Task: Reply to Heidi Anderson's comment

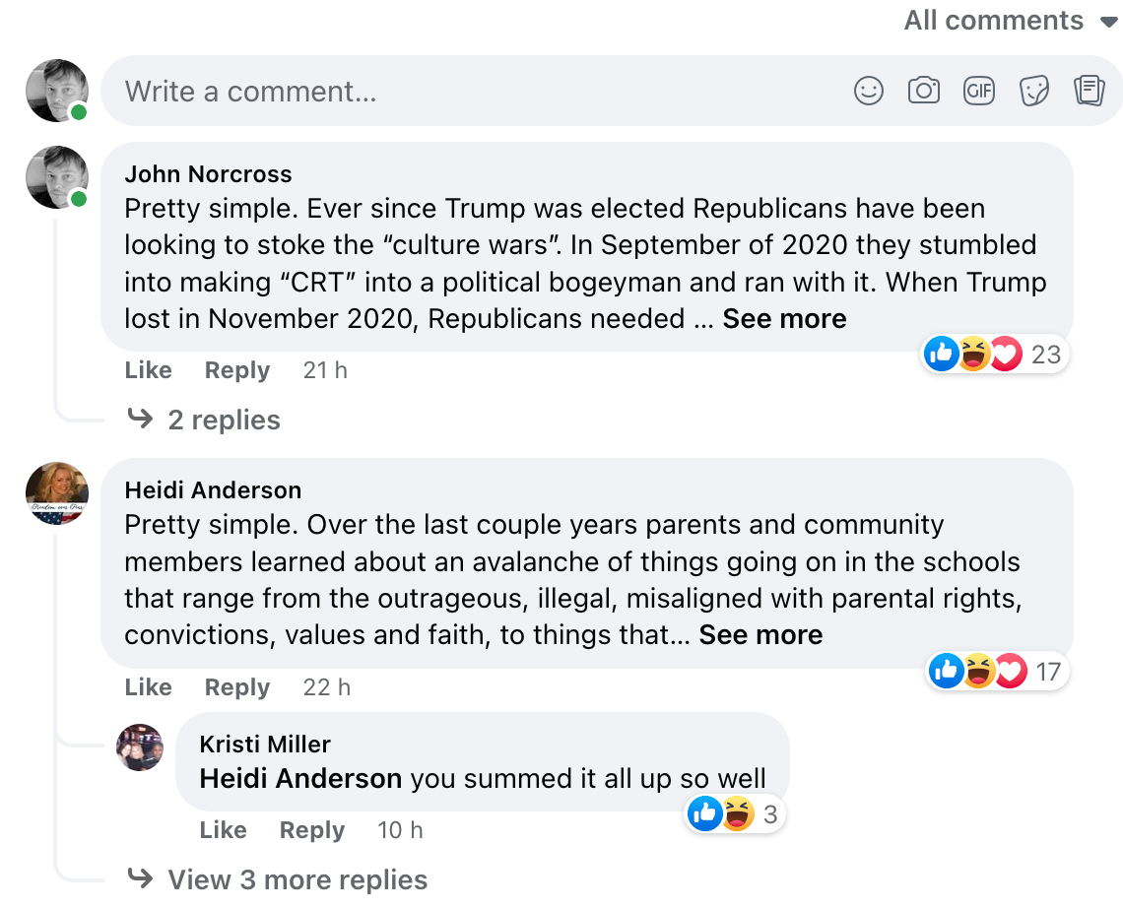Action: pos(236,687)
